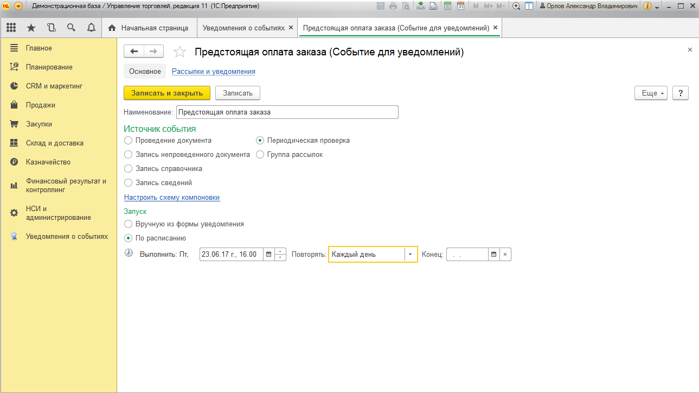The width and height of the screenshot is (699, 393).
Task: Open date picker for Выполнить field
Action: pos(268,254)
